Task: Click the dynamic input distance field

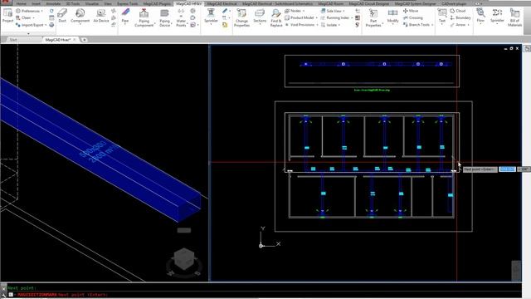Action: [x=507, y=169]
